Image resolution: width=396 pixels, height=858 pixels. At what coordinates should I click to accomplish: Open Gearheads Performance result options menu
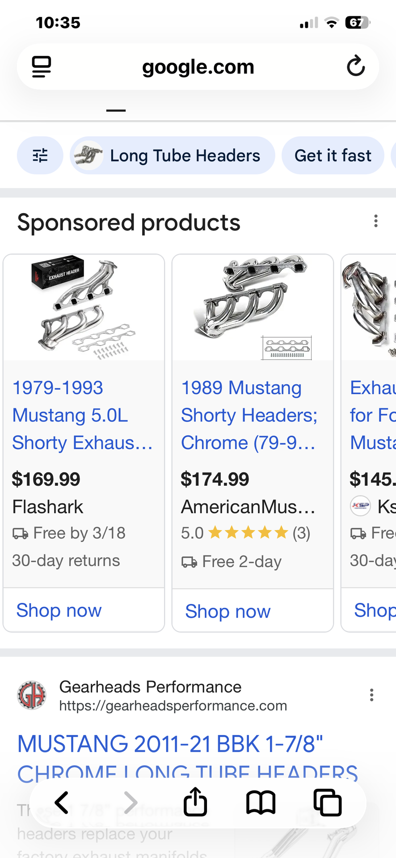(371, 695)
